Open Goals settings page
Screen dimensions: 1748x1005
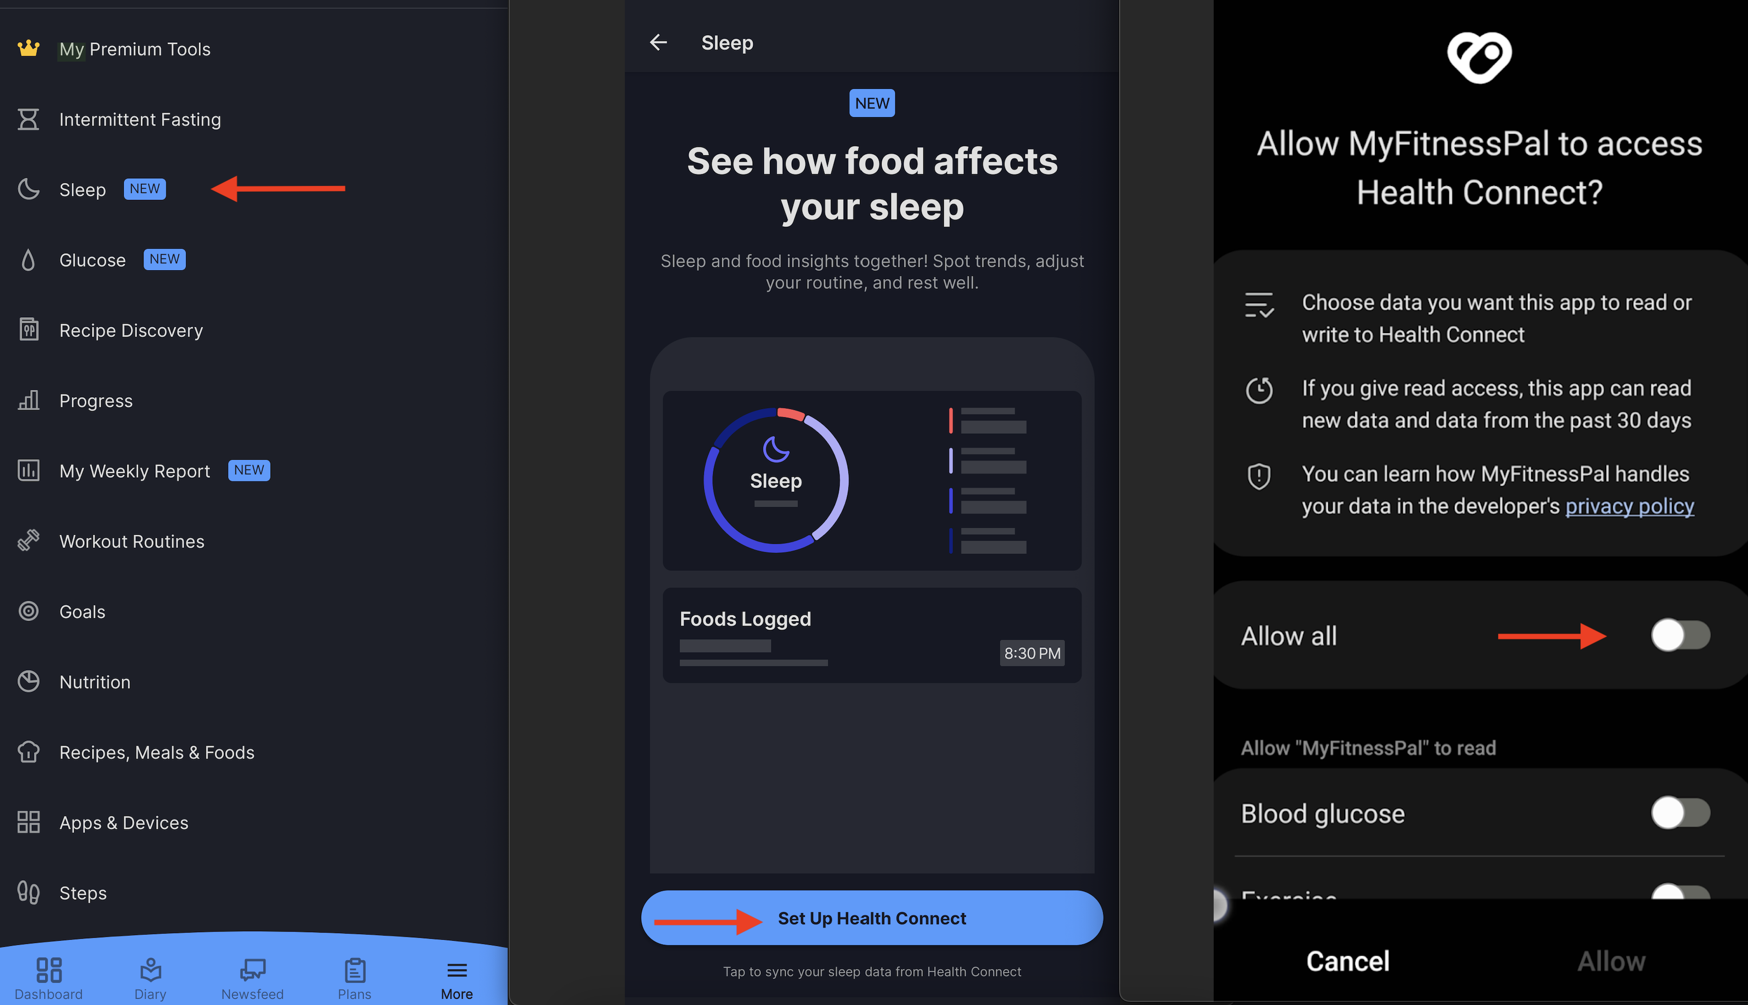(x=82, y=610)
